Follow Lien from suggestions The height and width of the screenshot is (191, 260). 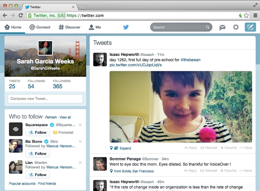(x=38, y=175)
